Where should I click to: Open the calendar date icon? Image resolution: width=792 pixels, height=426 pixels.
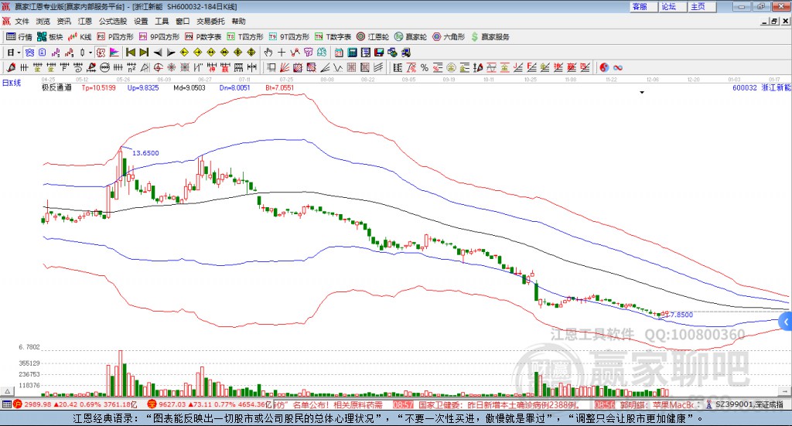click(339, 53)
